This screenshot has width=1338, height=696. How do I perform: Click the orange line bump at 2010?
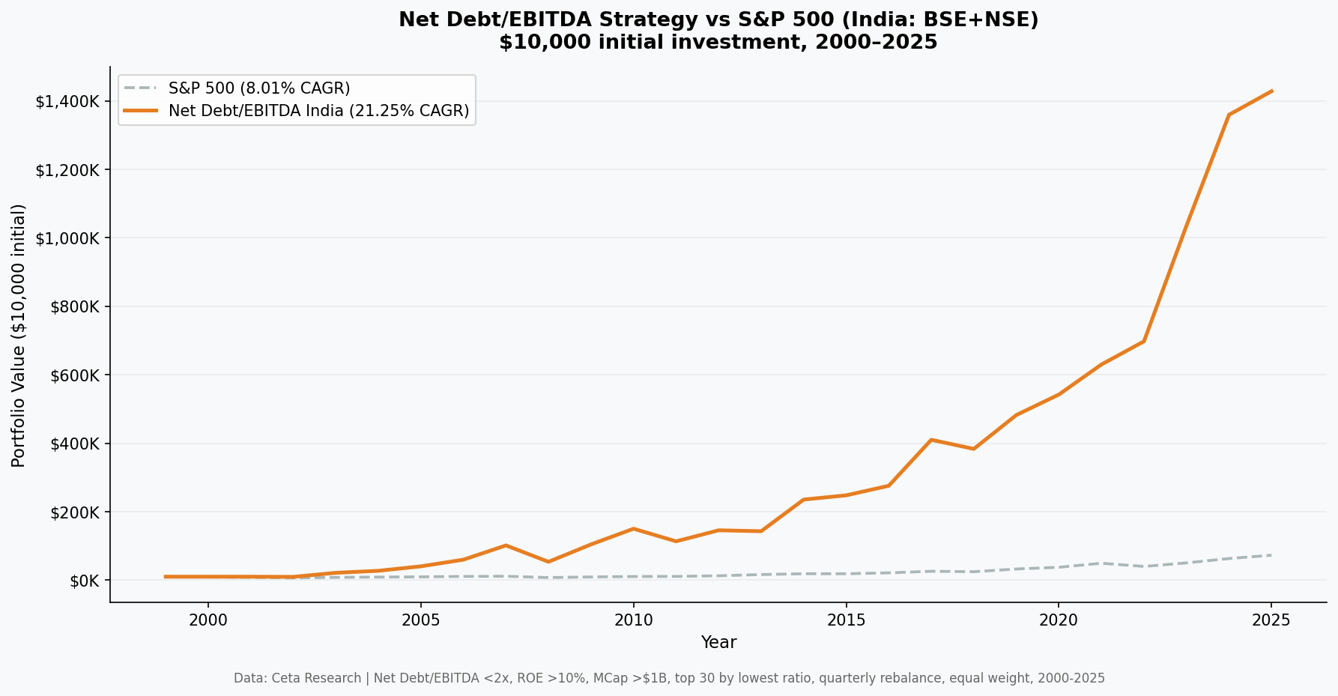pyautogui.click(x=633, y=528)
